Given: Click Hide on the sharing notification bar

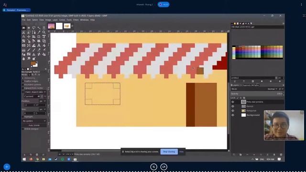Looking at the screenshot, I should click(x=181, y=151).
